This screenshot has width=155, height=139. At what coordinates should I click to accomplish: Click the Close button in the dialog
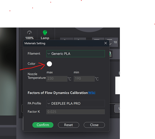94,125
